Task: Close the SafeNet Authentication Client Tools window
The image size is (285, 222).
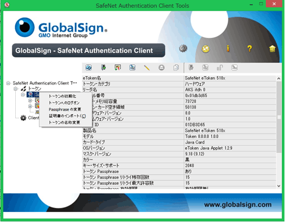Action: [274, 4]
